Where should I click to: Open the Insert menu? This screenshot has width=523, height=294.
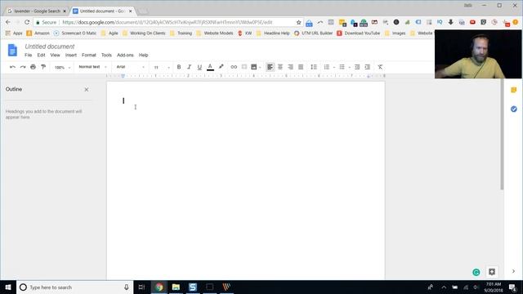click(x=71, y=55)
